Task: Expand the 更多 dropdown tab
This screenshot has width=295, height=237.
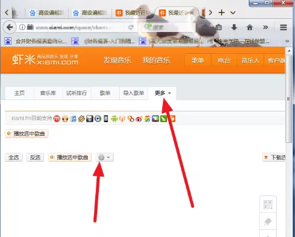Action: point(162,93)
